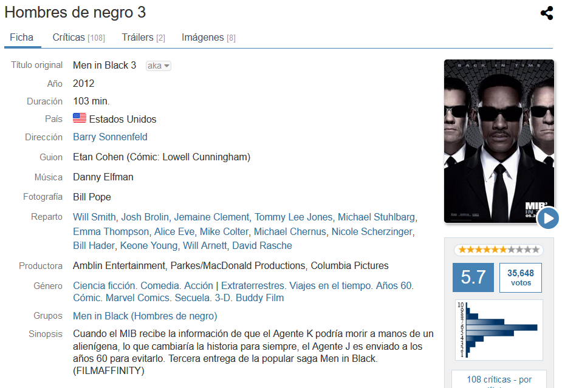Switch to the Críticas tab
This screenshot has height=388, width=562.
pos(78,38)
